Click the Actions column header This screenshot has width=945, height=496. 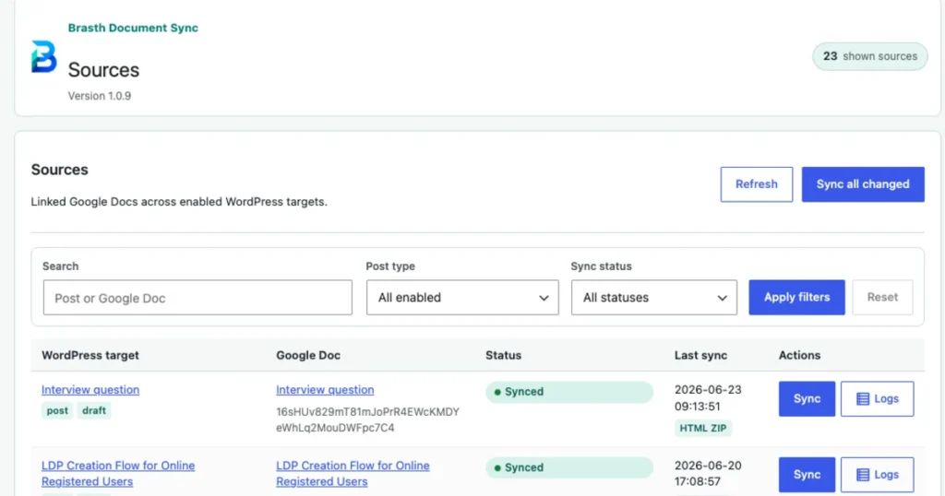(x=799, y=355)
